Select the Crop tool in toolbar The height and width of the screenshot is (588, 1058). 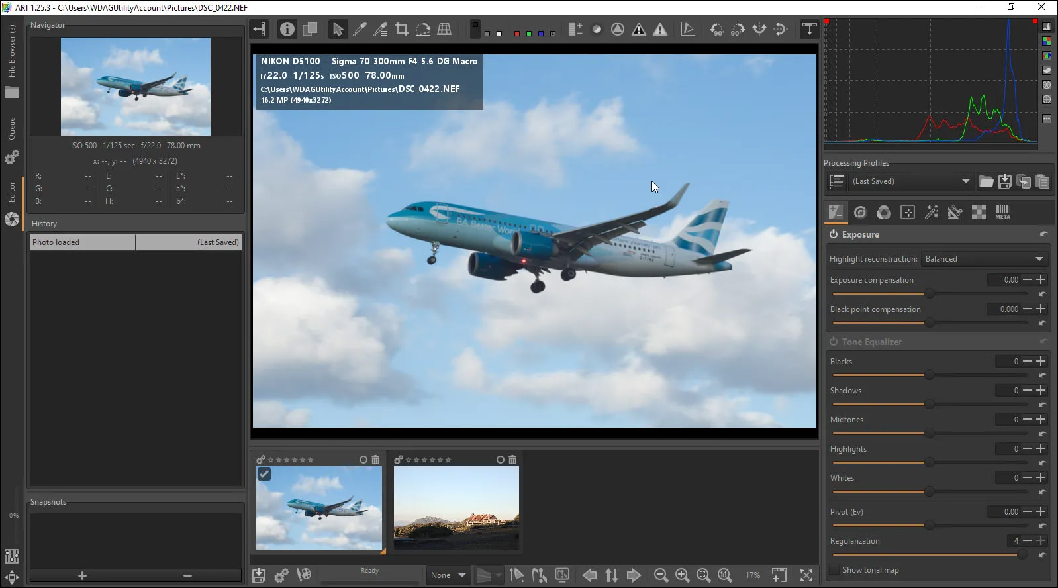tap(401, 29)
